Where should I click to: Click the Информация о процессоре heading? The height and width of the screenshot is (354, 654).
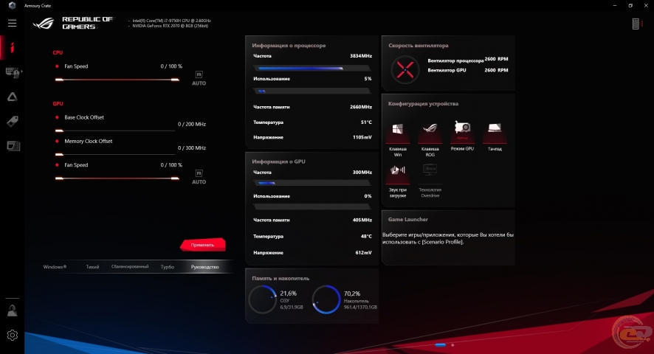tap(289, 46)
